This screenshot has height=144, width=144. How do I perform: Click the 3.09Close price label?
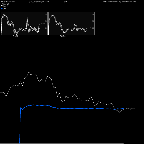point(130,109)
